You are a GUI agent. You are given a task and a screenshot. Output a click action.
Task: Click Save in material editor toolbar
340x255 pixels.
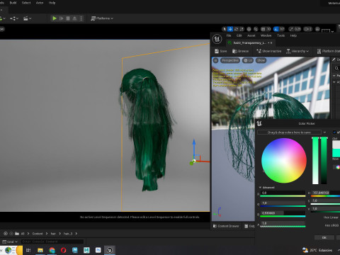220,51
